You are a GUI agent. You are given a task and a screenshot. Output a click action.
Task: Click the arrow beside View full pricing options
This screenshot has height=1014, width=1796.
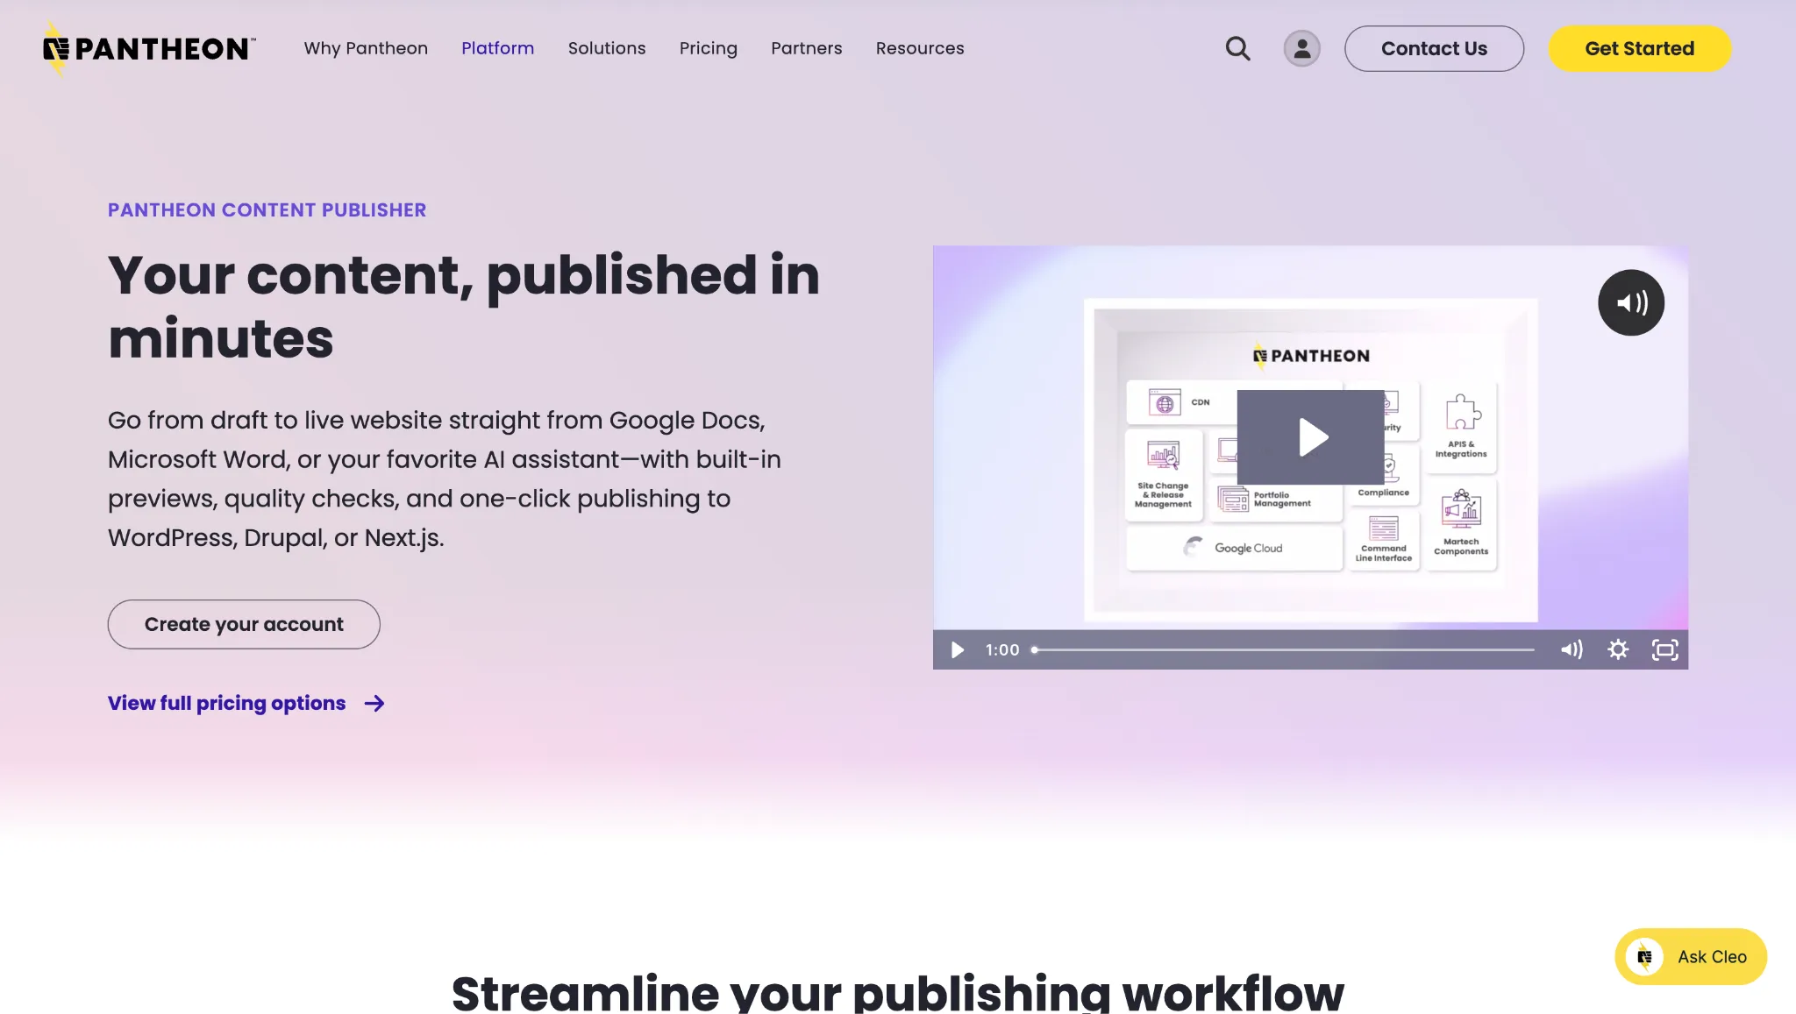click(x=374, y=703)
